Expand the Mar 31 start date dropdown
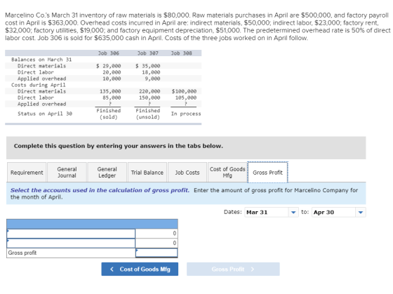The image size is (393, 294). [x=272, y=213]
